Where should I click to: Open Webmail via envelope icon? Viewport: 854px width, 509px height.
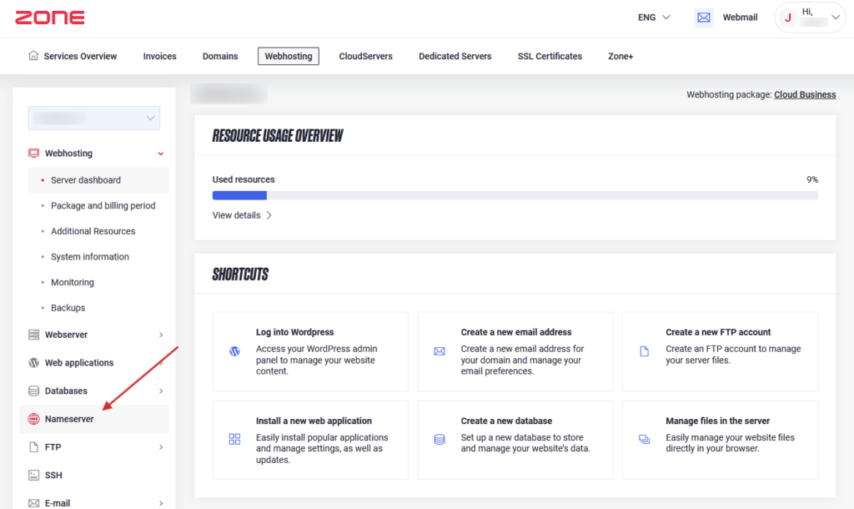704,18
